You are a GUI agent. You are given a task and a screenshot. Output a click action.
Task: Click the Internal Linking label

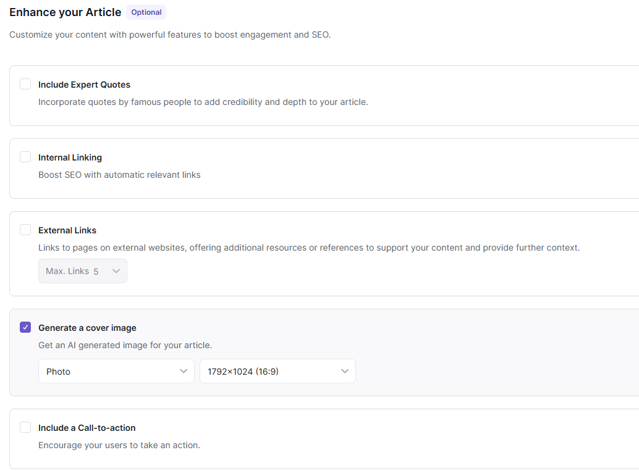[70, 157]
